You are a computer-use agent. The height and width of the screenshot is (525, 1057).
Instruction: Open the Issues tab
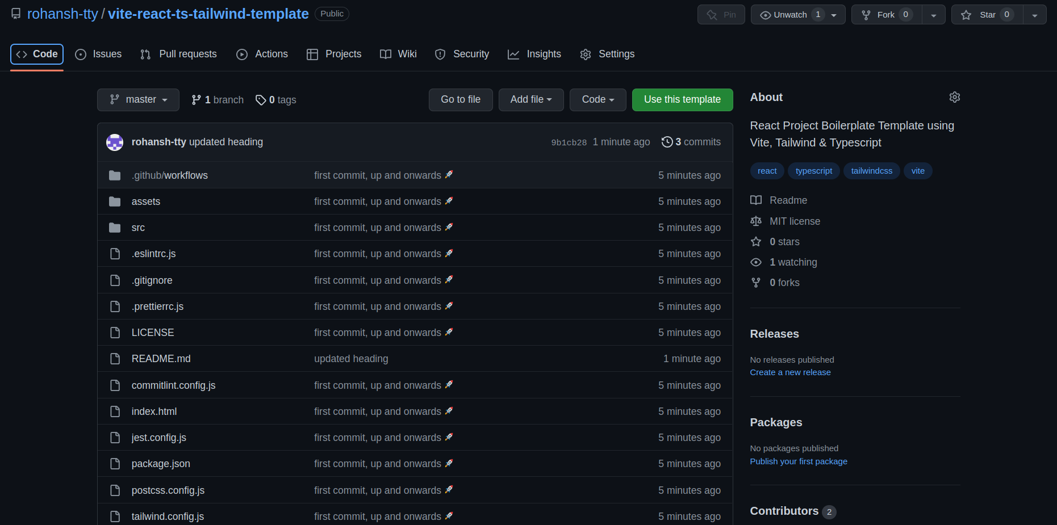click(98, 54)
